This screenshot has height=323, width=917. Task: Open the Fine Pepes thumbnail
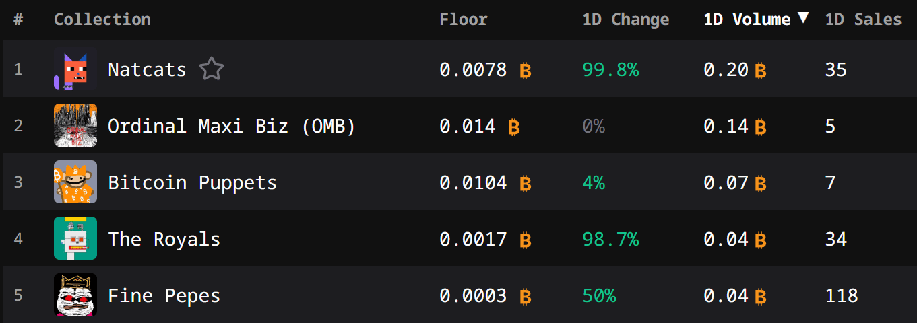75,295
